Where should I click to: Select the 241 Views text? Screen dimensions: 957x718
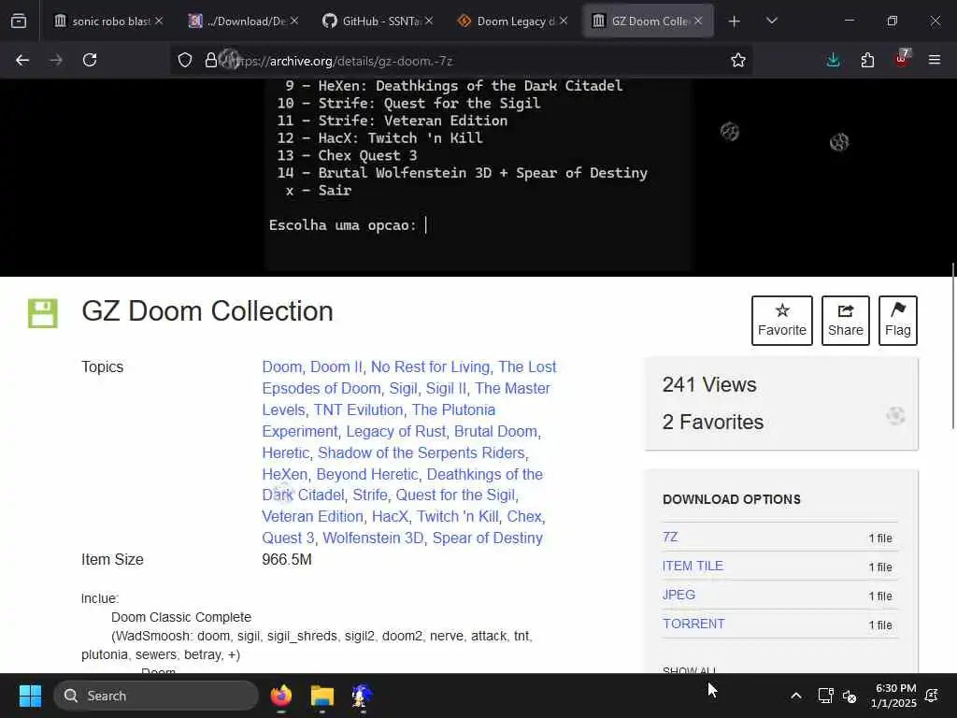[709, 384]
